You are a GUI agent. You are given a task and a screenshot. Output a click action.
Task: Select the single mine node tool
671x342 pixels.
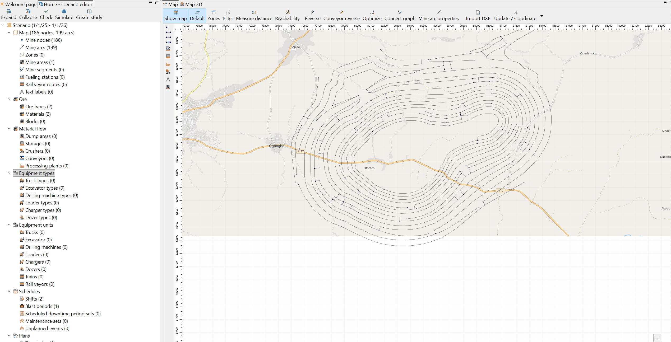click(167, 27)
